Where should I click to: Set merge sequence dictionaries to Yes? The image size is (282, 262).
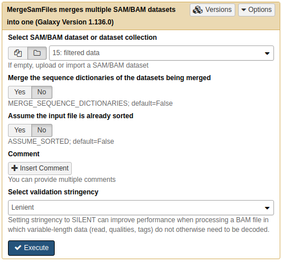[20, 92]
